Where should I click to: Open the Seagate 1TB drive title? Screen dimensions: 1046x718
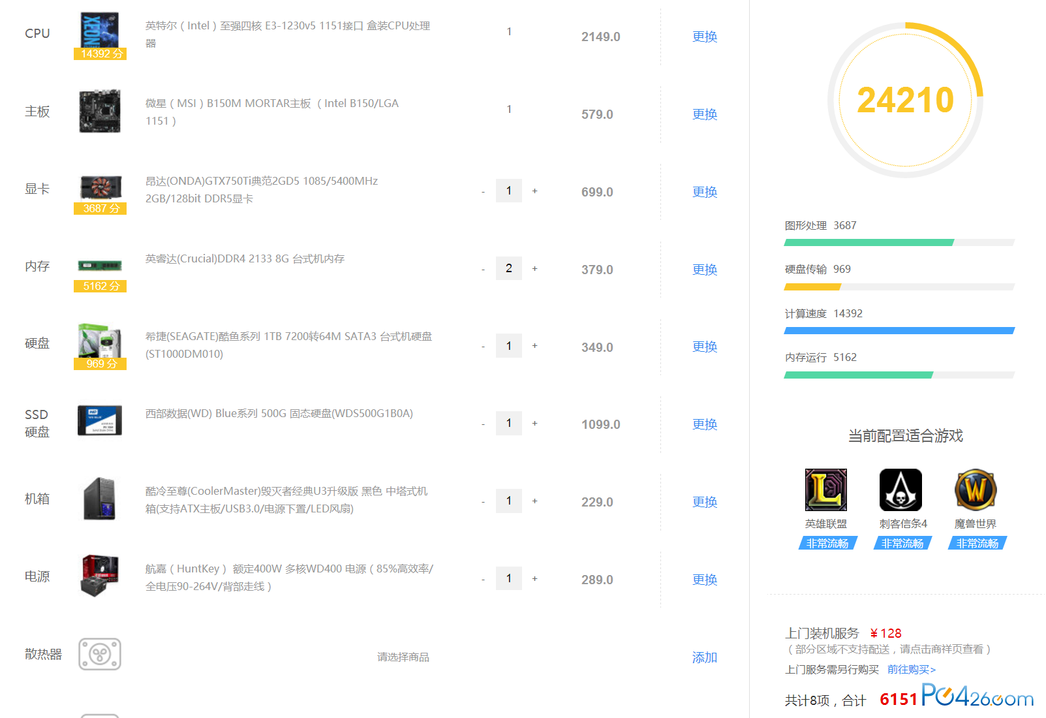pos(288,345)
